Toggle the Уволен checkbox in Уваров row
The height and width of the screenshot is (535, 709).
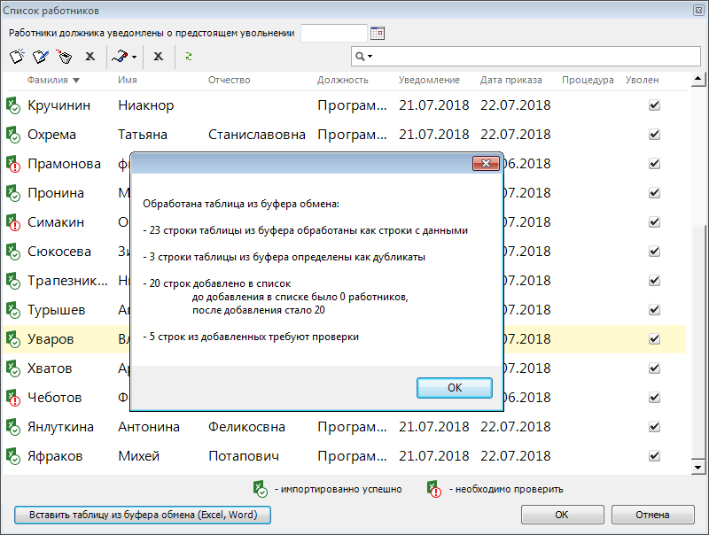[654, 339]
